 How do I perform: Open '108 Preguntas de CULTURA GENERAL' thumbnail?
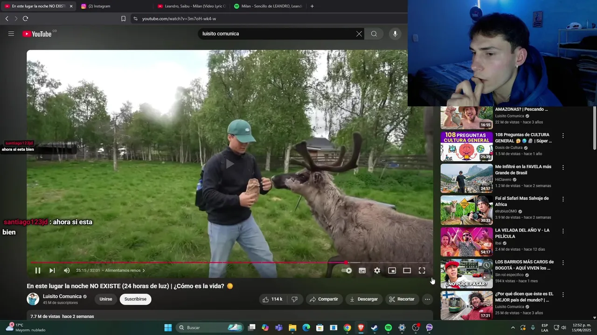click(x=466, y=147)
